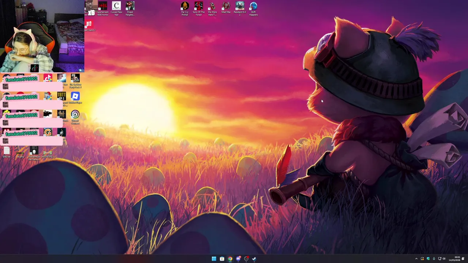Click the Windows Security shield tray icon

[428, 259]
